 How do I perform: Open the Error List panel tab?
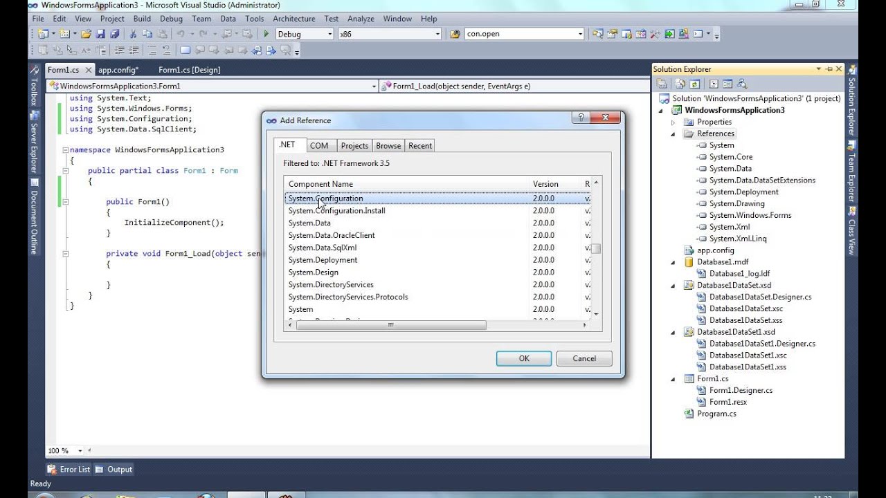[x=69, y=469]
